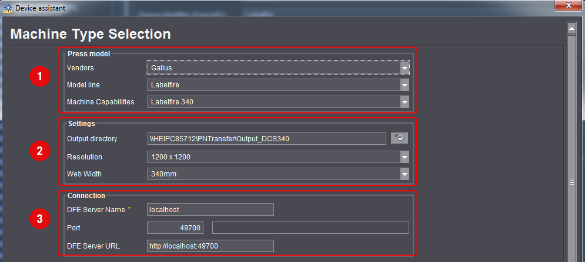Expand the Resolution dropdown set to 1200 x 1200
The image size is (585, 262).
277,157
